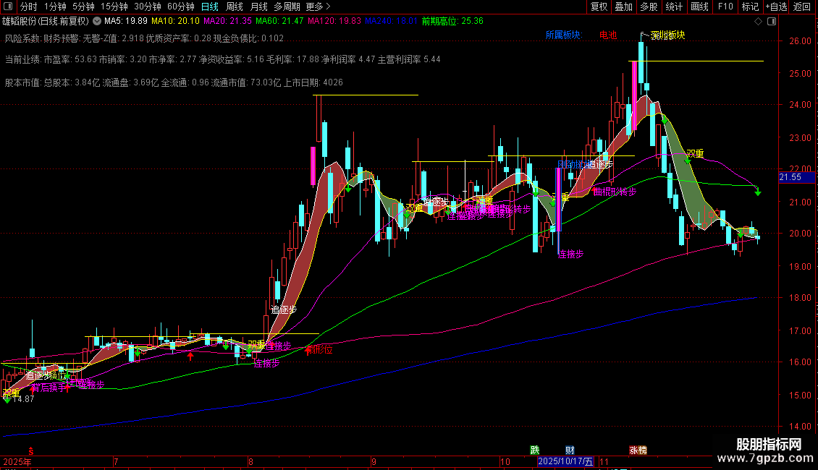Click the diamond icon above chart

[x=759, y=22]
